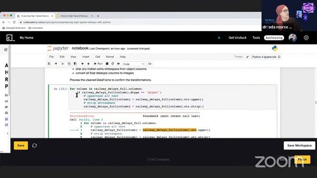Select the first Analyzing High-Speed Railways tab
This screenshot has width=317, height=178.
(35, 16)
